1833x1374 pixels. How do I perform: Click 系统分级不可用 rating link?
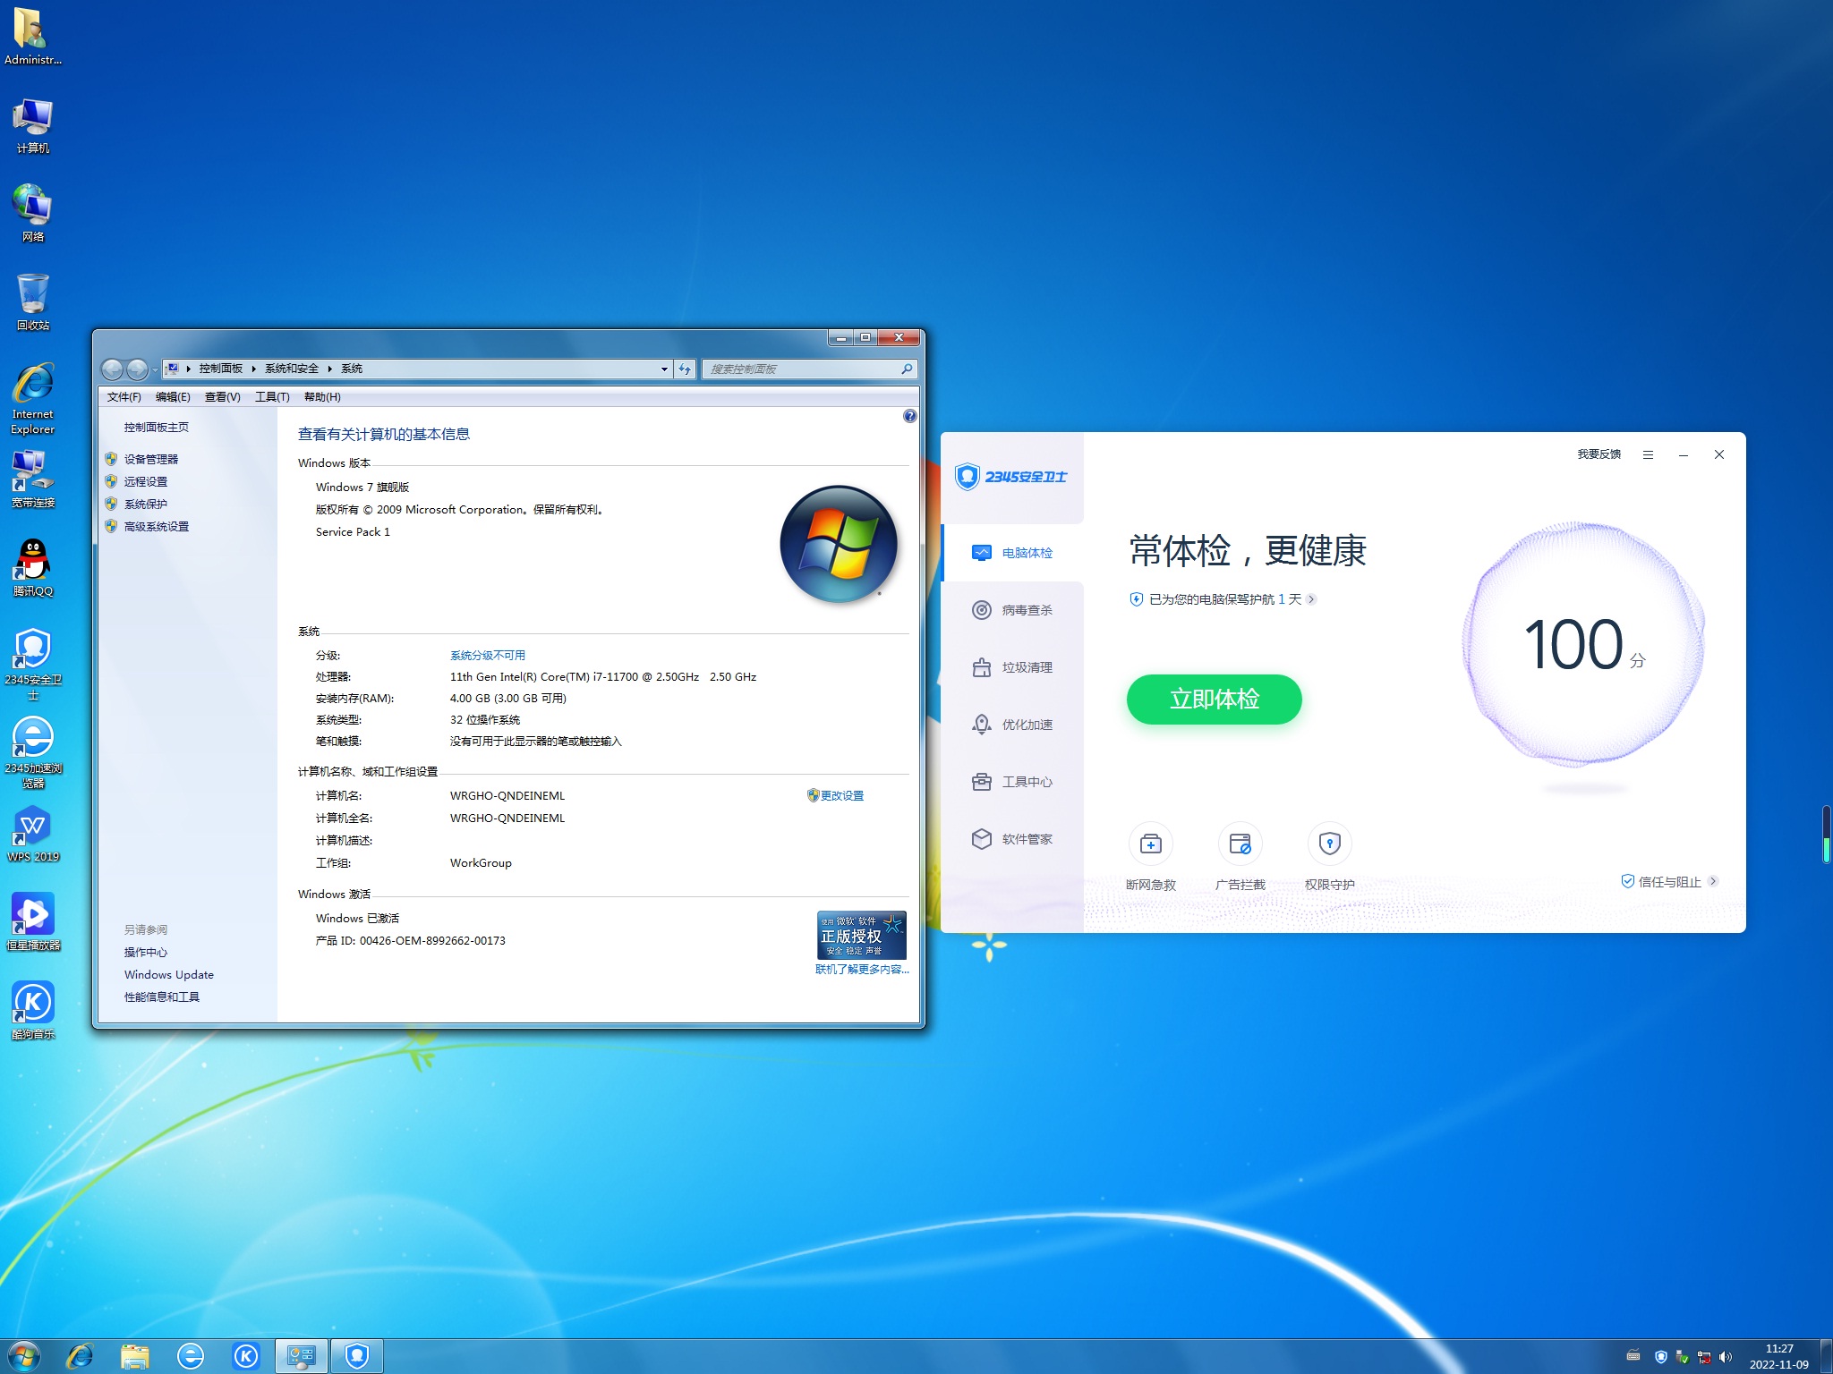488,655
